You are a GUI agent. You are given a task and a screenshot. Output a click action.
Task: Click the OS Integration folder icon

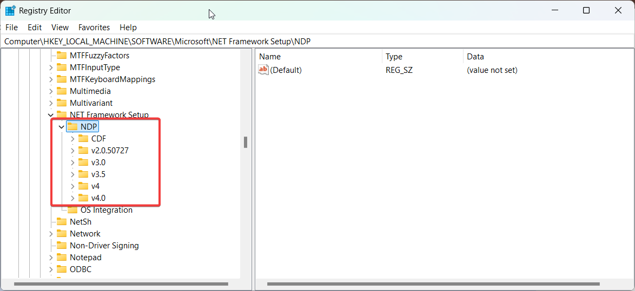[72, 210]
